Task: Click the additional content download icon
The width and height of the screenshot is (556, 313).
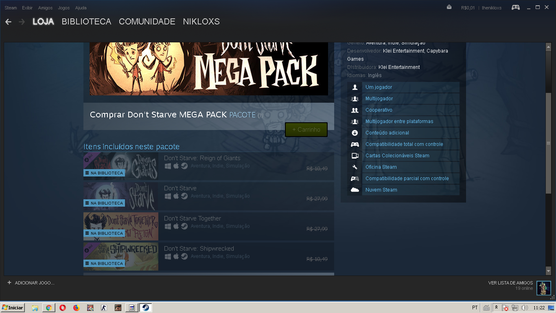Action: 355,133
